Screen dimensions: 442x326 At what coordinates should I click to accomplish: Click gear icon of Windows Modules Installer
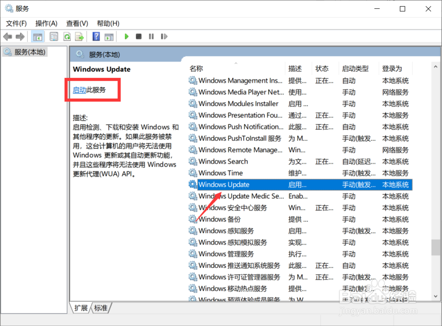193,104
